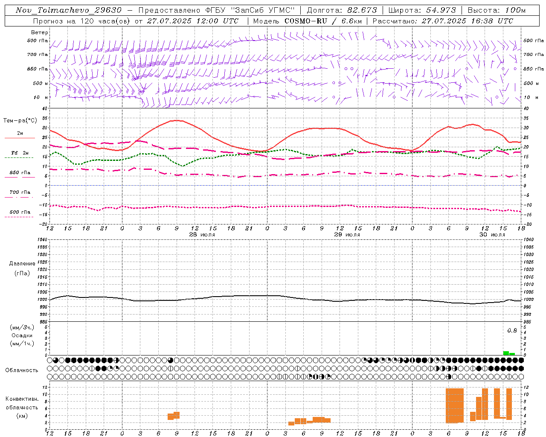Viewport: 546px width, 437px height.
Task: Click the forecast start 27.07.2025 12:00 UTC
Action: 193,21
